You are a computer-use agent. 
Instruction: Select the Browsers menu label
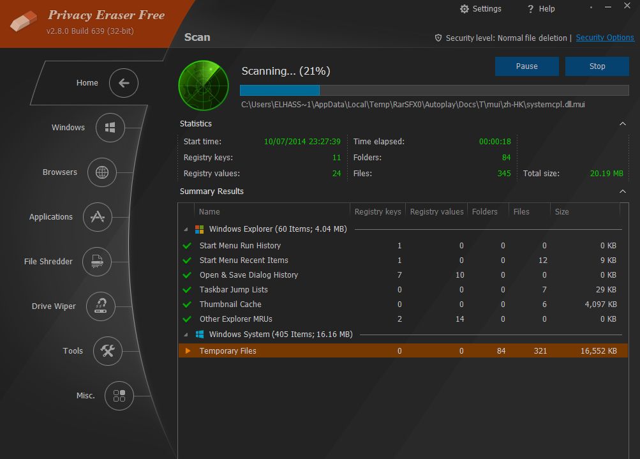click(60, 172)
